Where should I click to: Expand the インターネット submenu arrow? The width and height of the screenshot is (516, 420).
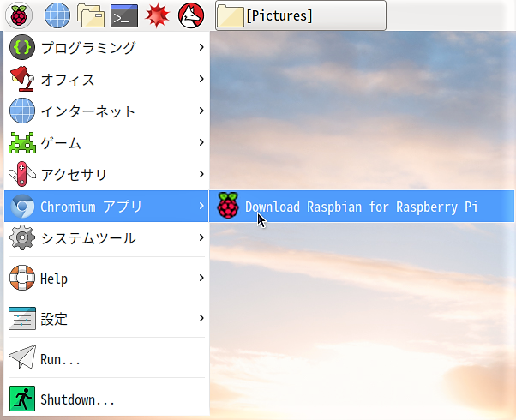pos(201,111)
